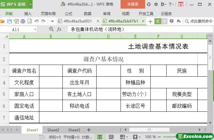Screen dimensions: 214x140
Task: Open the 视图 ribbon tab
Action: (x=125, y=14)
